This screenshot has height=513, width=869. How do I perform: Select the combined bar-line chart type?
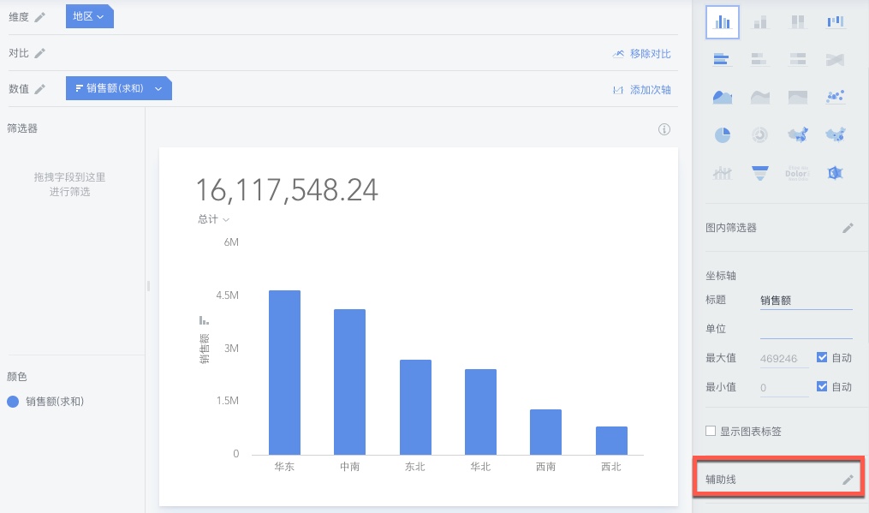tap(722, 173)
